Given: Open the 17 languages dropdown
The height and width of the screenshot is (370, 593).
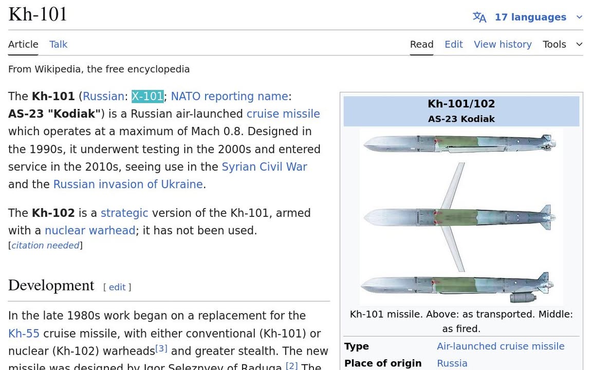Looking at the screenshot, I should coord(530,17).
